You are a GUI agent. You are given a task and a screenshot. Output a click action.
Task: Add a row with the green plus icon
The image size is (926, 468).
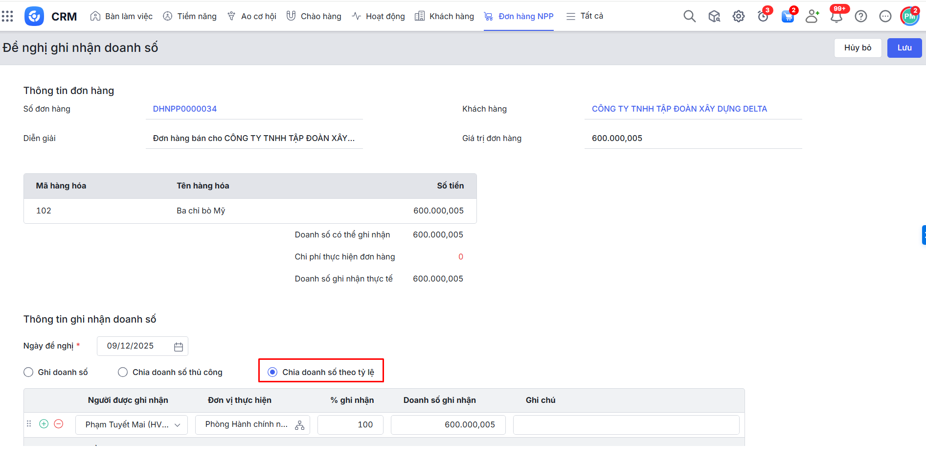[44, 424]
